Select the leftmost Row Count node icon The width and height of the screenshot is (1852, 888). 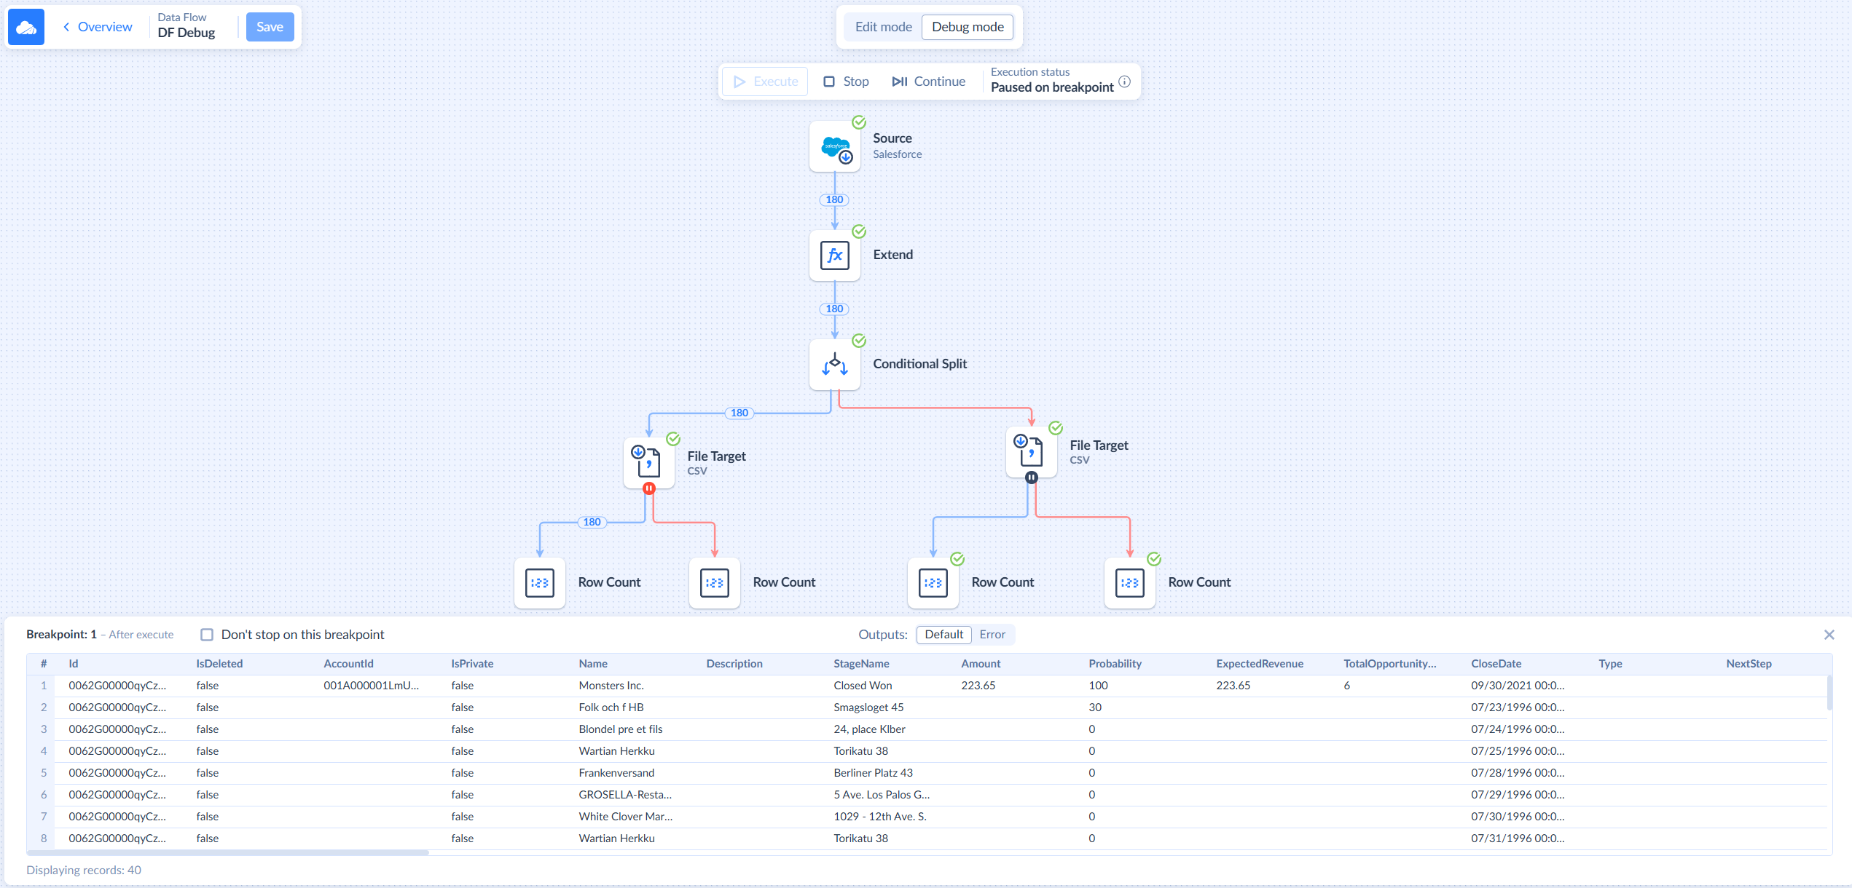pos(539,583)
